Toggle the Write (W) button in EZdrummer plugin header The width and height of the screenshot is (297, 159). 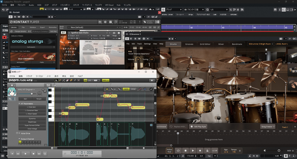point(139,39)
